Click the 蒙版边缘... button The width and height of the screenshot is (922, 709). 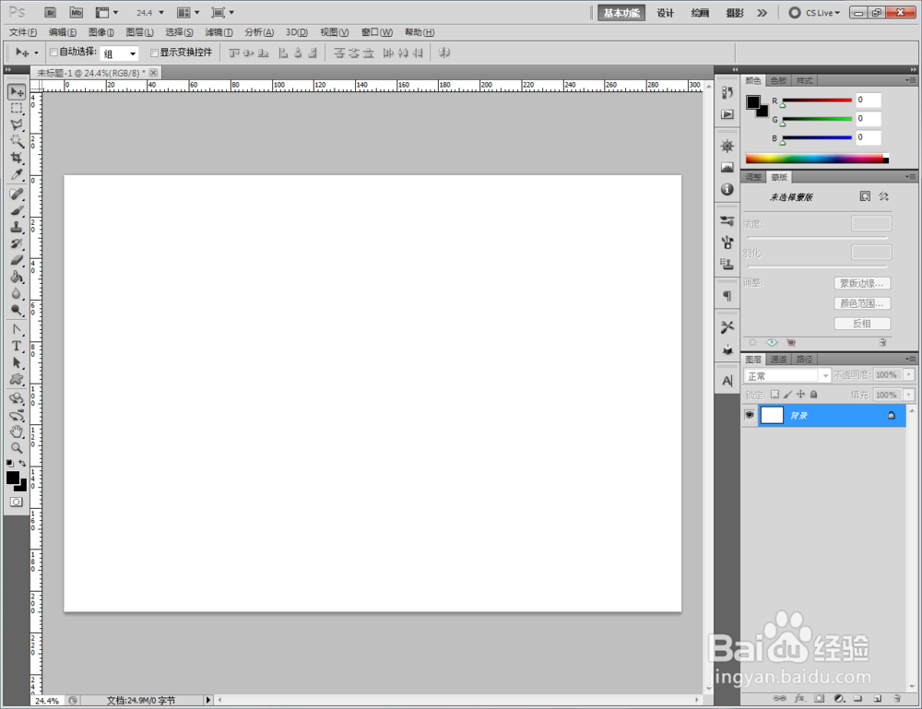pos(862,283)
